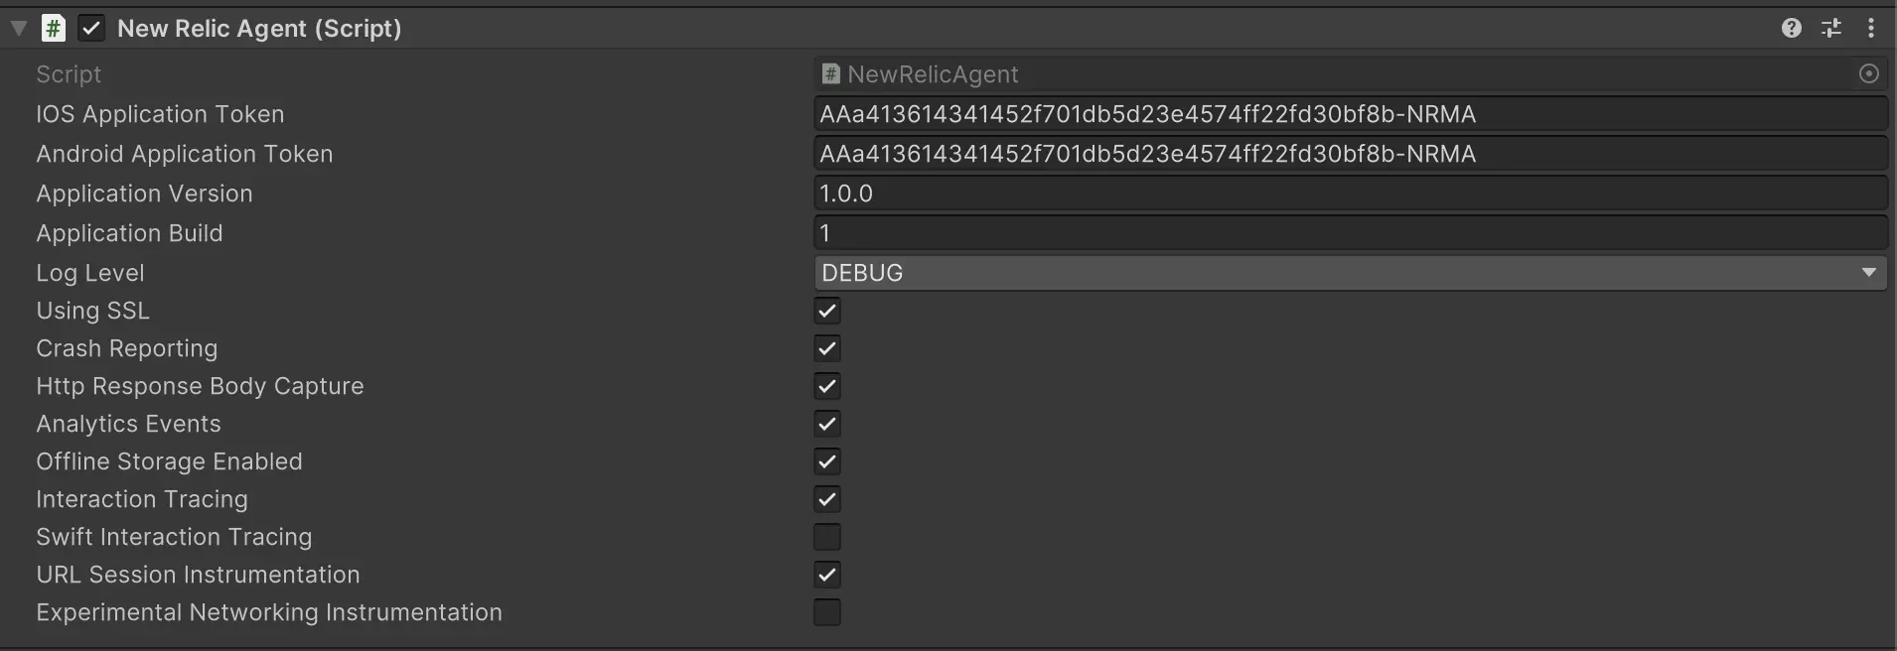This screenshot has height=651, width=1897.
Task: Enable Swift Interaction Tracing
Action: pos(827,537)
